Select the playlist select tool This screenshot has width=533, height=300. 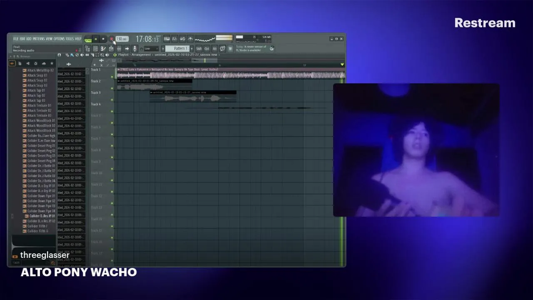tap(97, 55)
